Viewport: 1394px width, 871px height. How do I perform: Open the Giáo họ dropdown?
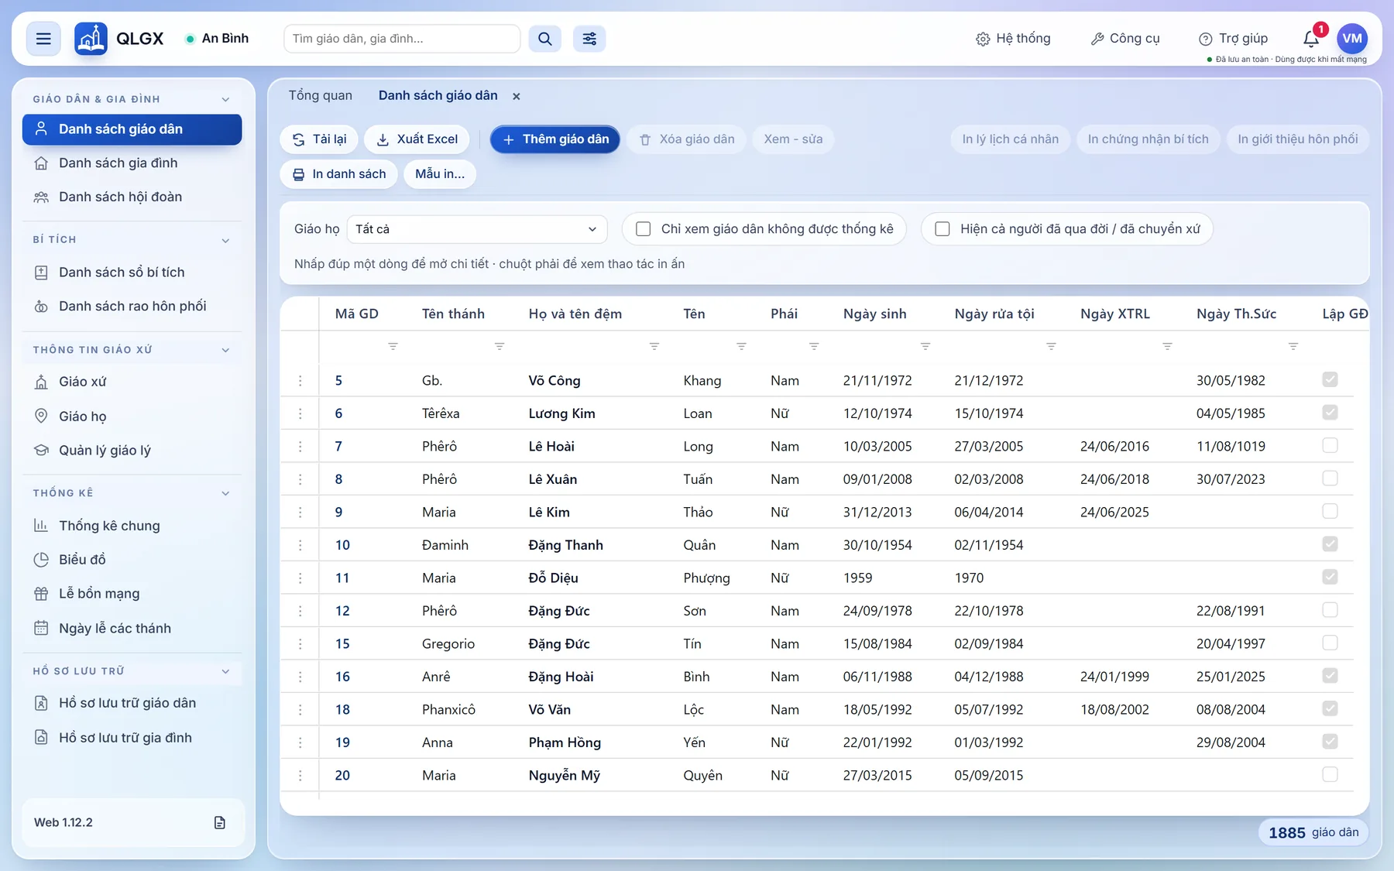[477, 229]
